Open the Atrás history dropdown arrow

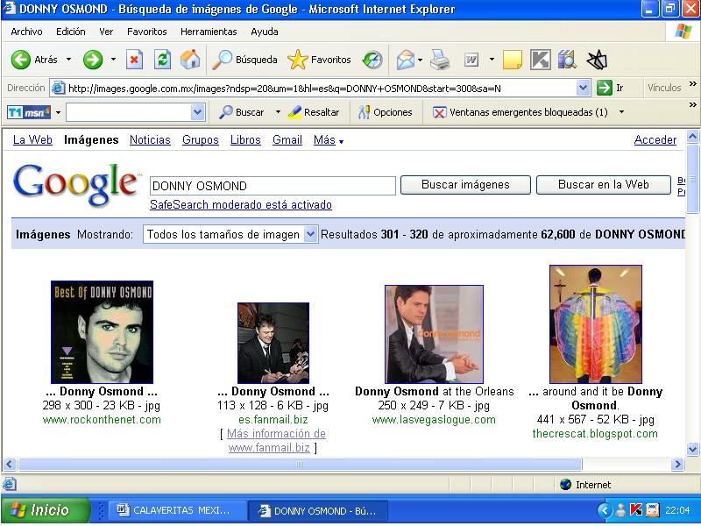(x=68, y=60)
